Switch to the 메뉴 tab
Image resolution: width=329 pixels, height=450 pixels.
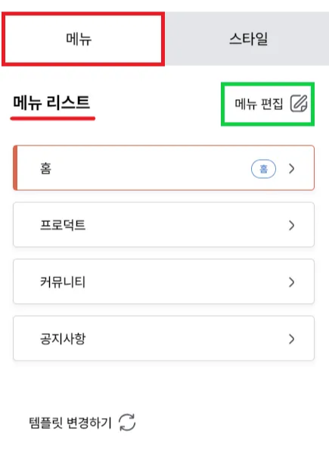pos(83,39)
